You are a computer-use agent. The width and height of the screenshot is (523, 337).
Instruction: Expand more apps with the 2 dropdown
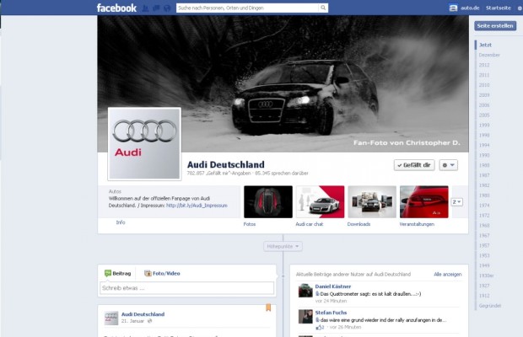pyautogui.click(x=456, y=202)
